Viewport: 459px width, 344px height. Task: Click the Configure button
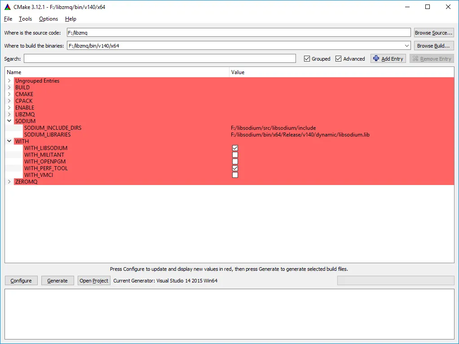pyautogui.click(x=21, y=281)
